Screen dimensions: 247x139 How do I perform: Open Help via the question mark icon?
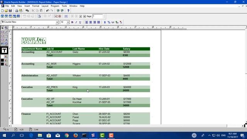pos(68,11)
